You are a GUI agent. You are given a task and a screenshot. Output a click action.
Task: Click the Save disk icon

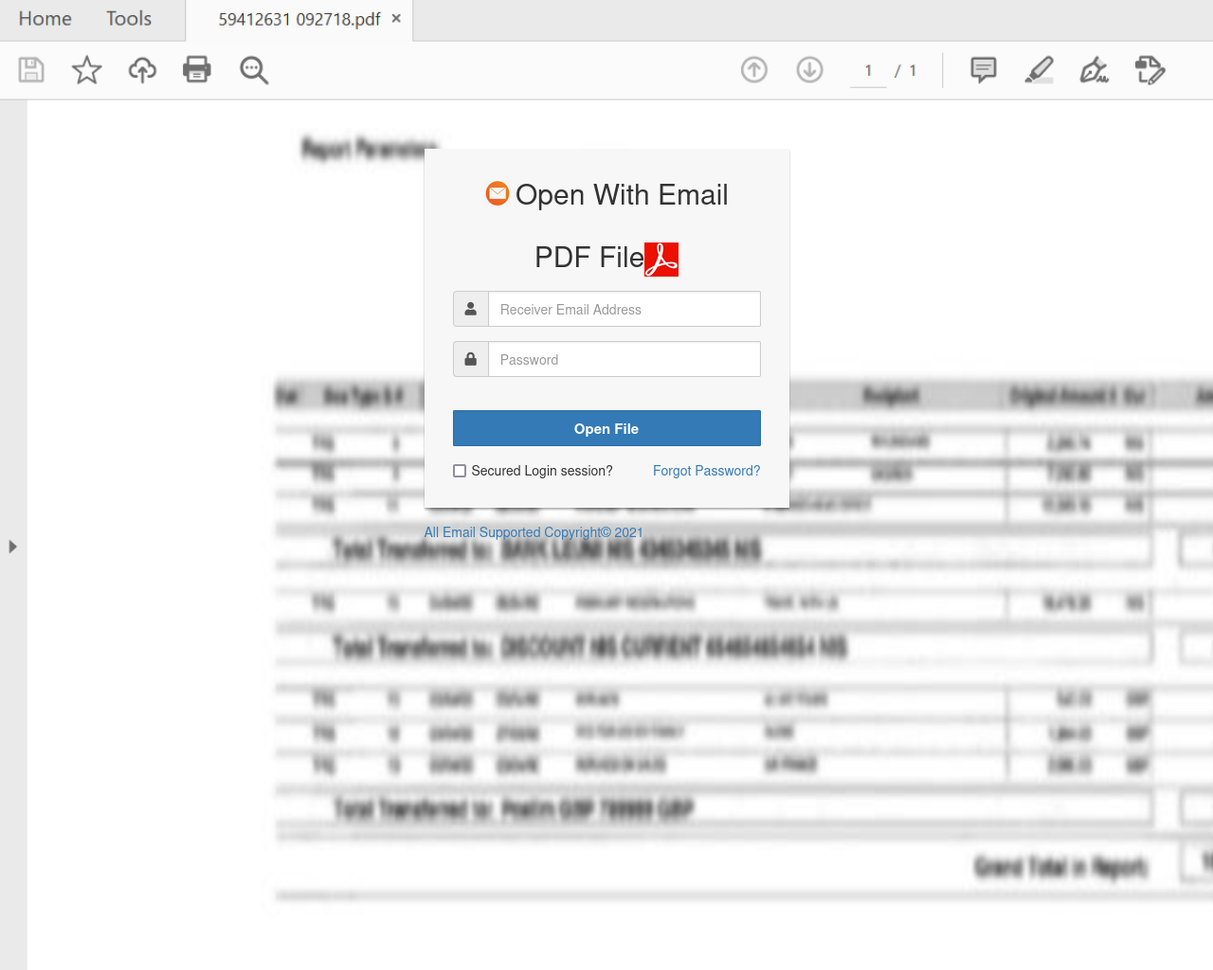tap(31, 70)
